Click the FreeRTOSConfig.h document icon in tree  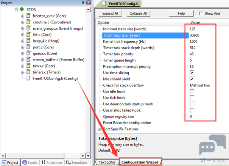(x=28, y=78)
